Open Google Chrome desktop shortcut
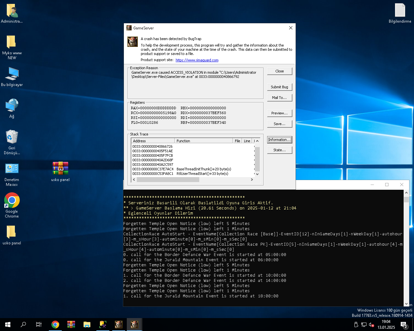The height and width of the screenshot is (331, 414). 12,205
